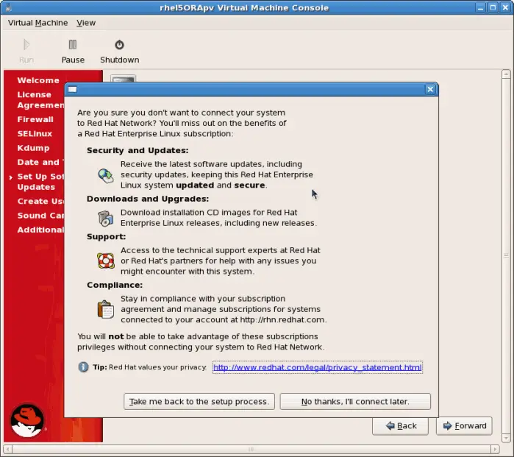Open the dialog window menu icon
The width and height of the screenshot is (514, 457).
pos(73,89)
